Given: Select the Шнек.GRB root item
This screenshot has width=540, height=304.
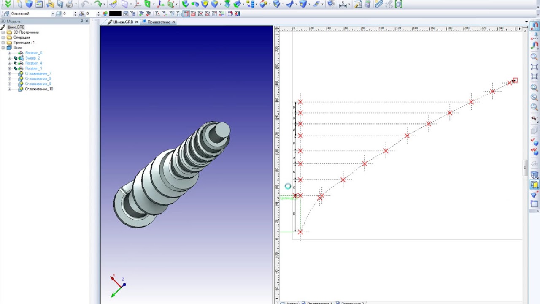Looking at the screenshot, I should pyautogui.click(x=15, y=27).
